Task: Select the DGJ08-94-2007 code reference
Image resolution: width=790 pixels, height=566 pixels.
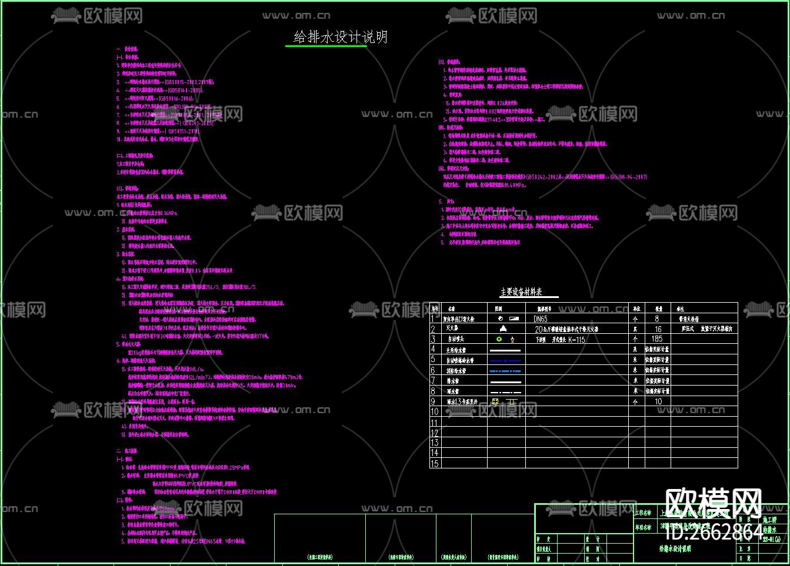Action: (x=628, y=176)
